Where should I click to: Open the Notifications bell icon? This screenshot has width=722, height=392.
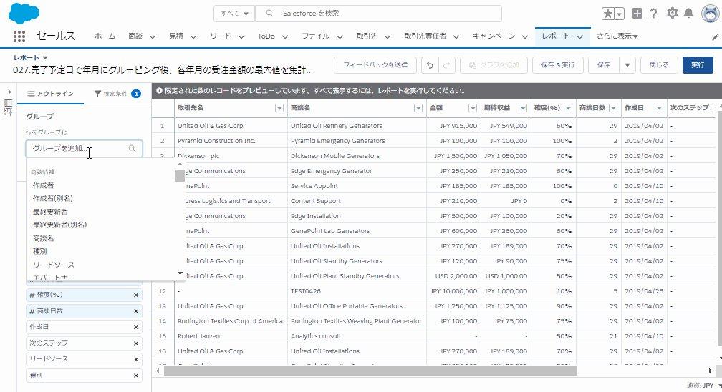[689, 13]
